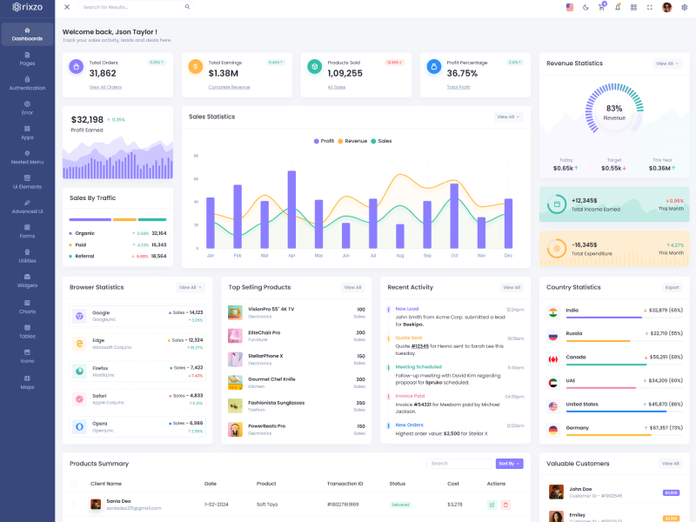Click the US flag language selector
Viewport: 696px width, 522px height.
click(570, 7)
